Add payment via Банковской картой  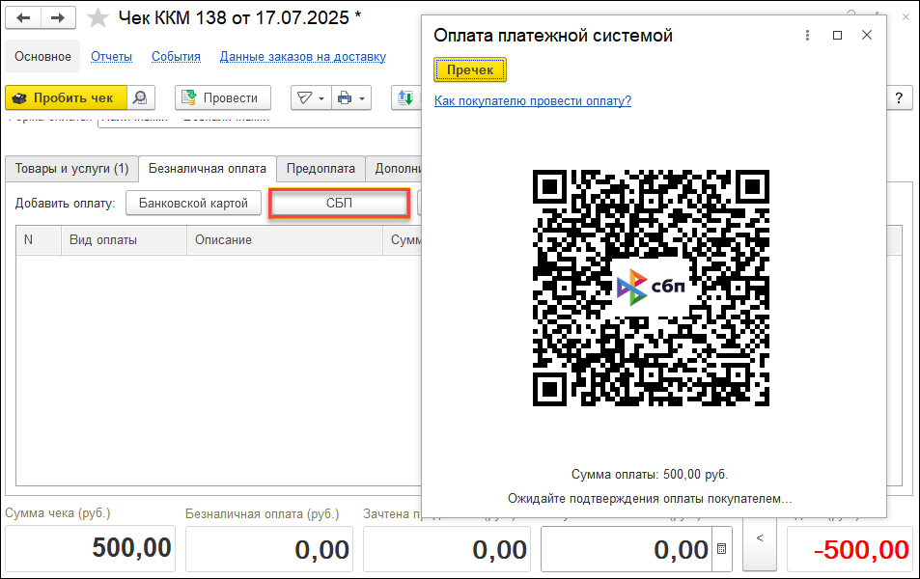pos(193,203)
